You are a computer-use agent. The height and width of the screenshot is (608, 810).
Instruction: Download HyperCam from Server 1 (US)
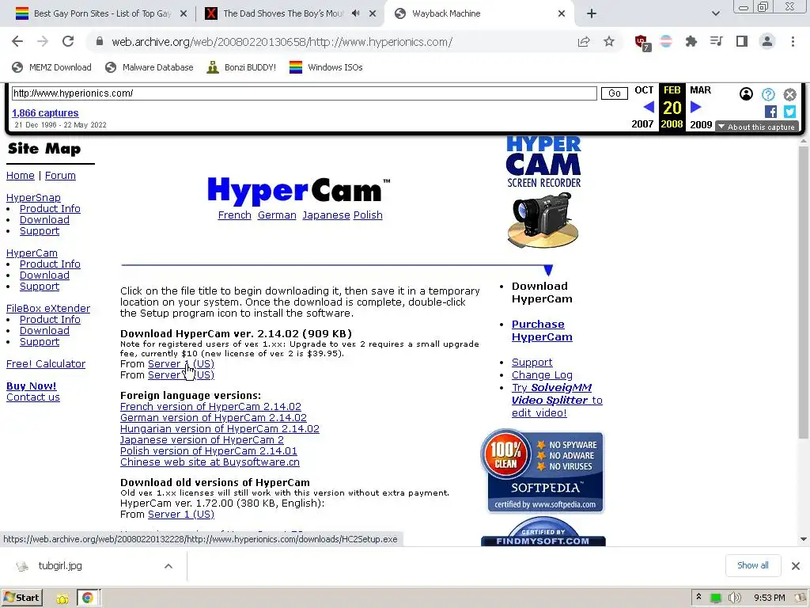(181, 363)
